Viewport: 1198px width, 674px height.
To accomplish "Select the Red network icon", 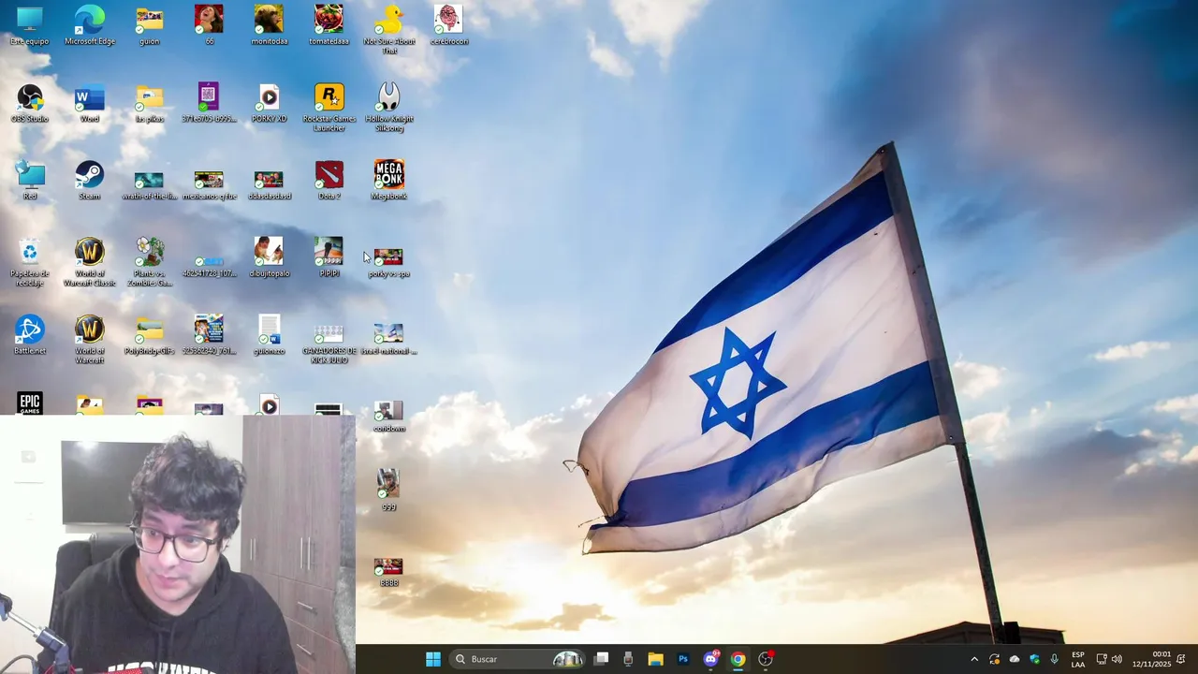I will click(x=30, y=180).
